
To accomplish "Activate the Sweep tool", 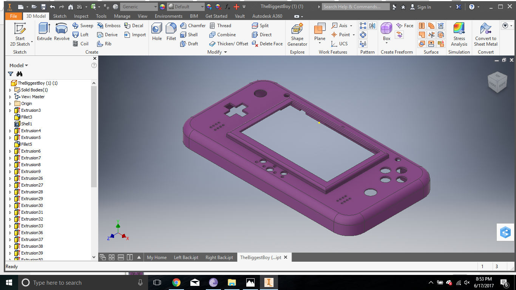I will [83, 26].
